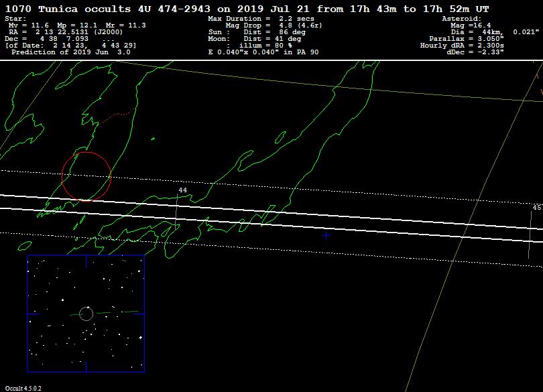Click the 'Star:' heading
The height and width of the screenshot is (392, 543).
pos(15,19)
